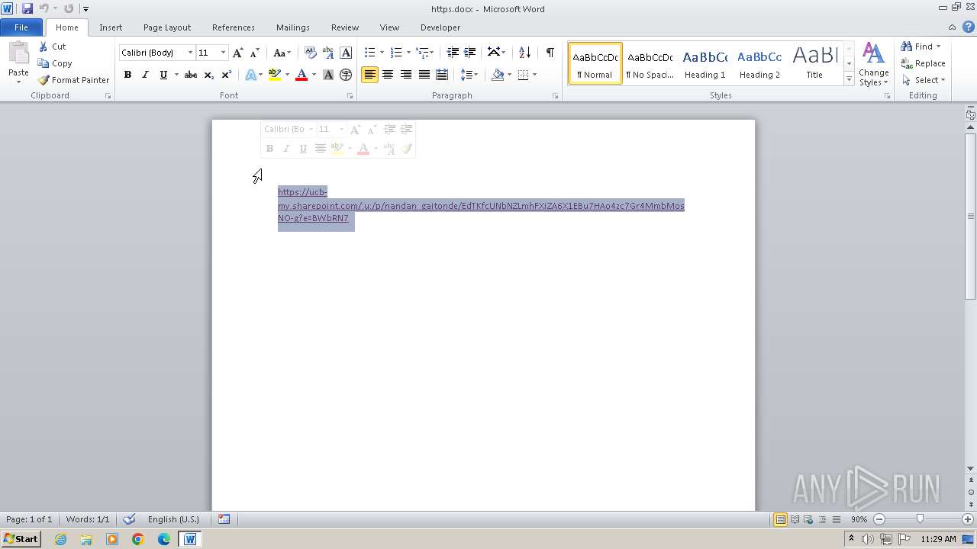This screenshot has width=977, height=549.
Task: Open the Replace dialog
Action: tap(924, 63)
